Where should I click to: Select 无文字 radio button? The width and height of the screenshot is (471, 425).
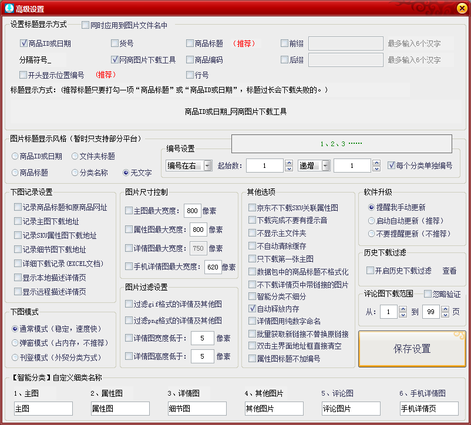(x=126, y=173)
